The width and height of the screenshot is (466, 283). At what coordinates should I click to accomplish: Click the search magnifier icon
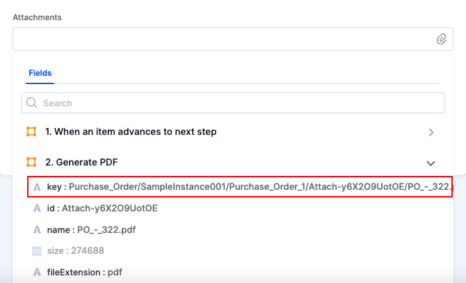coord(31,103)
